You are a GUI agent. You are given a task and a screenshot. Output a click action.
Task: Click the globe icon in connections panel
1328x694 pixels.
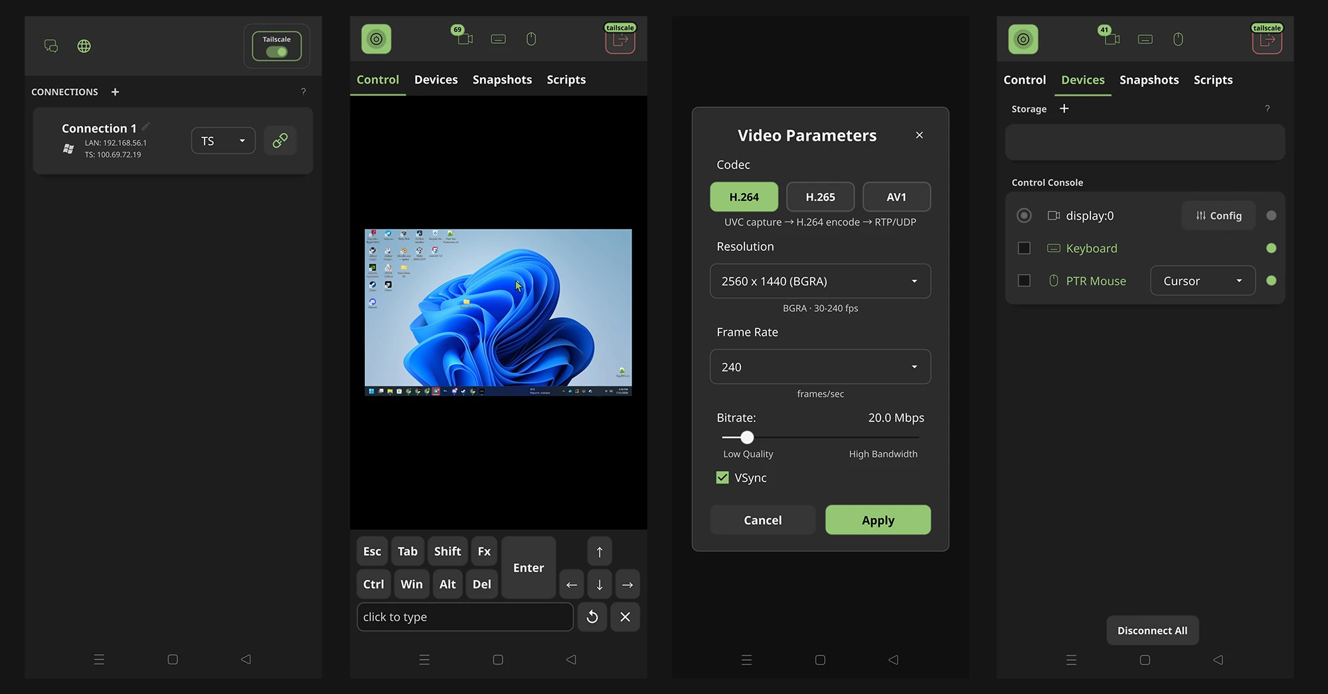click(x=84, y=46)
